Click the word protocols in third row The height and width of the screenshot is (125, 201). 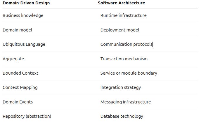pos(143,45)
